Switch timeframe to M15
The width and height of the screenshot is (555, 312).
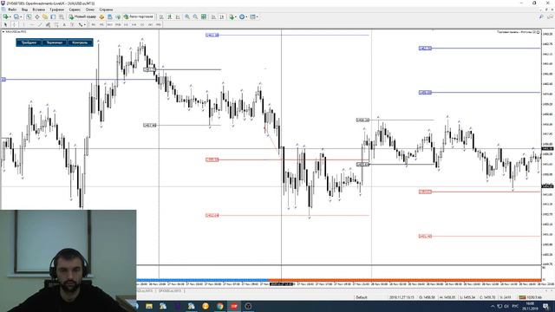110,25
